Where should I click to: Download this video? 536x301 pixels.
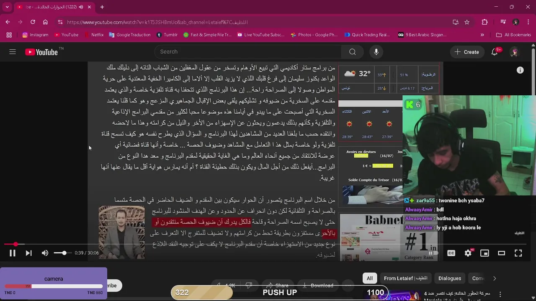click(x=317, y=286)
